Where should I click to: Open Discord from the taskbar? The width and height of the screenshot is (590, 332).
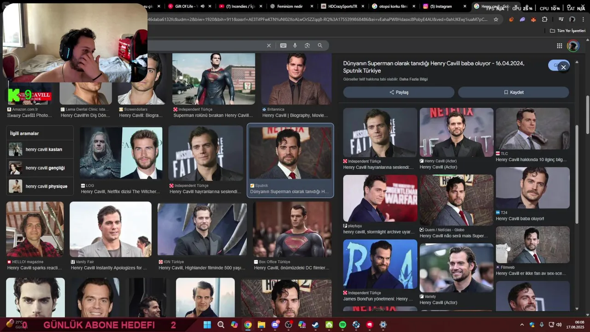click(275, 325)
